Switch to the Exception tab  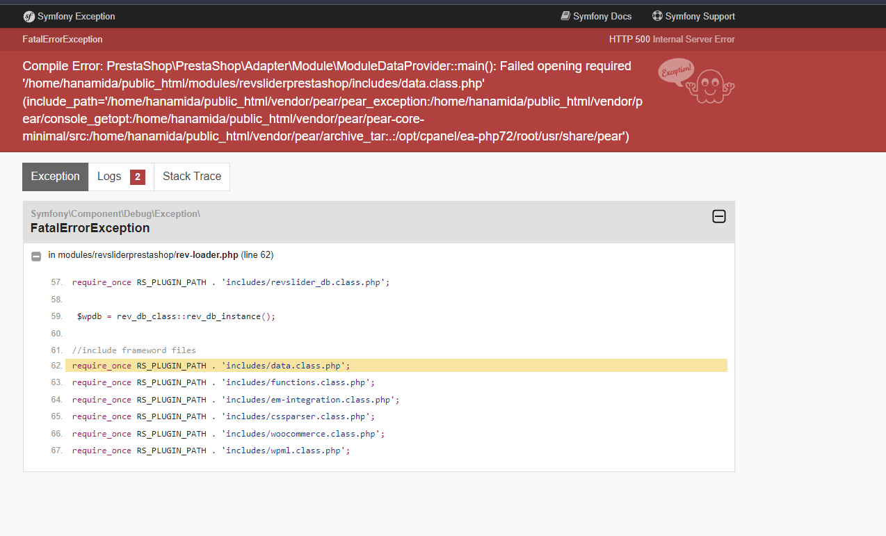point(56,177)
